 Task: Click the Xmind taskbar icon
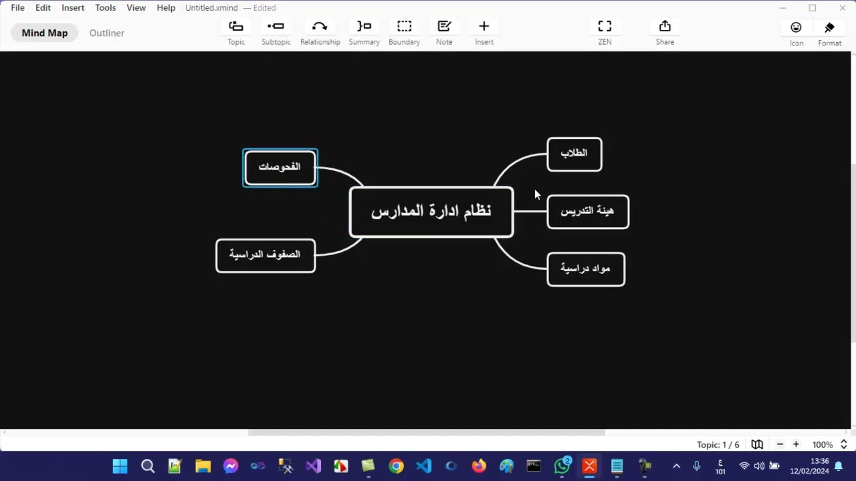tap(589, 466)
